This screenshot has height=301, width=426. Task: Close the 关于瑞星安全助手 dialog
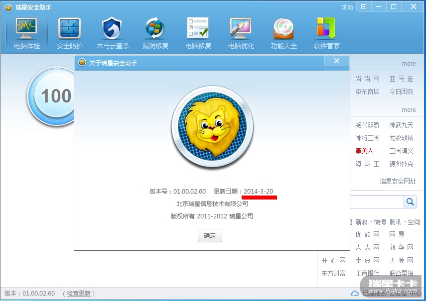point(337,61)
